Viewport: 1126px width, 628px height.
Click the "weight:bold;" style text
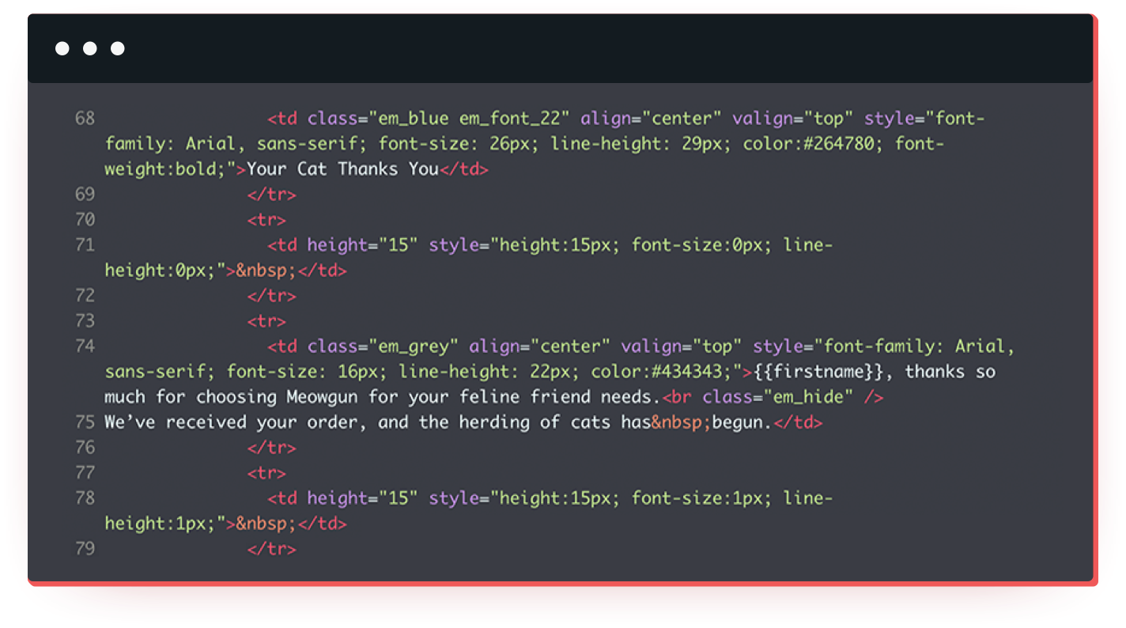pyautogui.click(x=164, y=169)
